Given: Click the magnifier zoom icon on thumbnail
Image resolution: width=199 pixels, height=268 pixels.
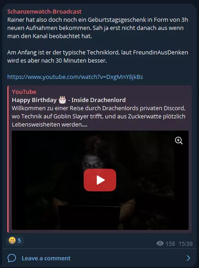Looking at the screenshot, I should point(179,141).
